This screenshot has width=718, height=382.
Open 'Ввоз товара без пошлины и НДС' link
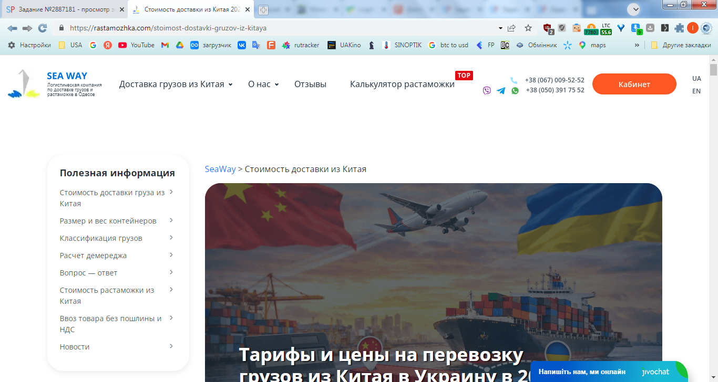coord(110,324)
